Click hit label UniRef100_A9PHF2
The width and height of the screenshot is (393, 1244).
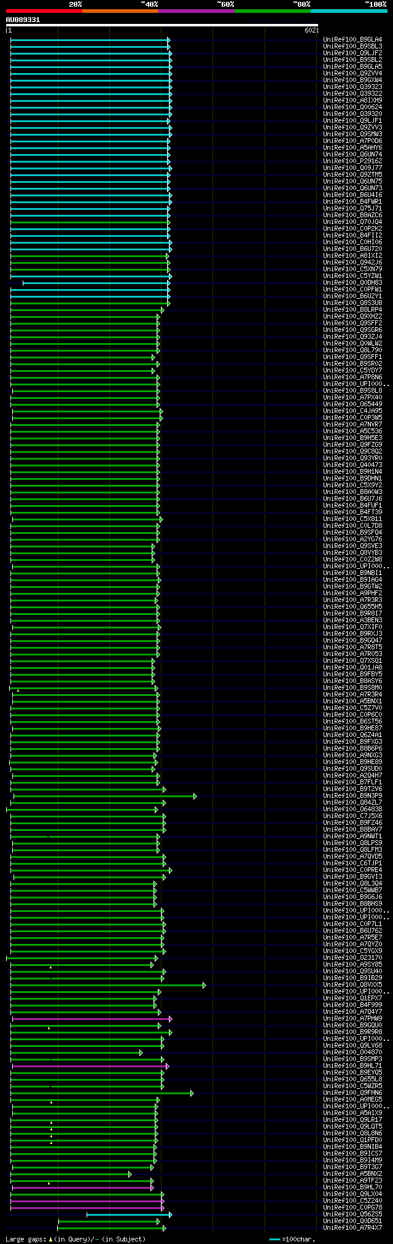(352, 593)
